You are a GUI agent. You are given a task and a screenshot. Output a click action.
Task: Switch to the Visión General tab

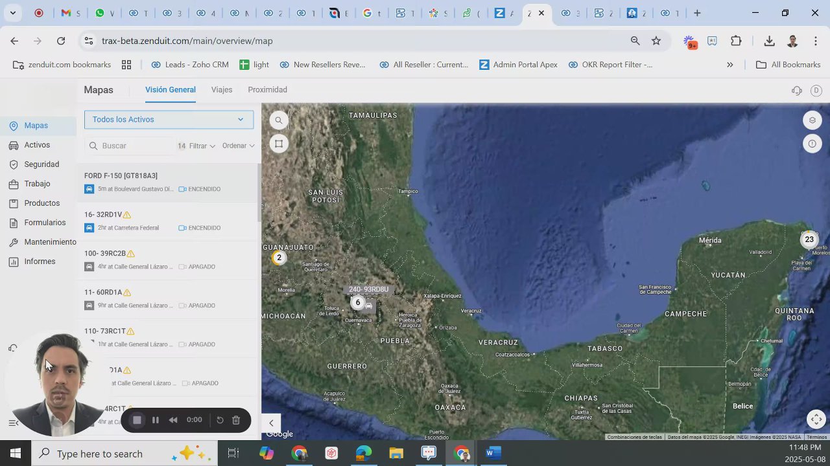pyautogui.click(x=171, y=90)
